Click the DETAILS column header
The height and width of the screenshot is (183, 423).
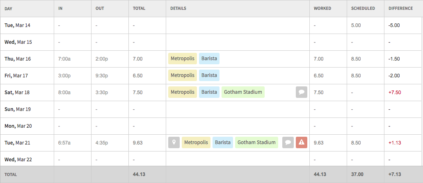coord(178,8)
